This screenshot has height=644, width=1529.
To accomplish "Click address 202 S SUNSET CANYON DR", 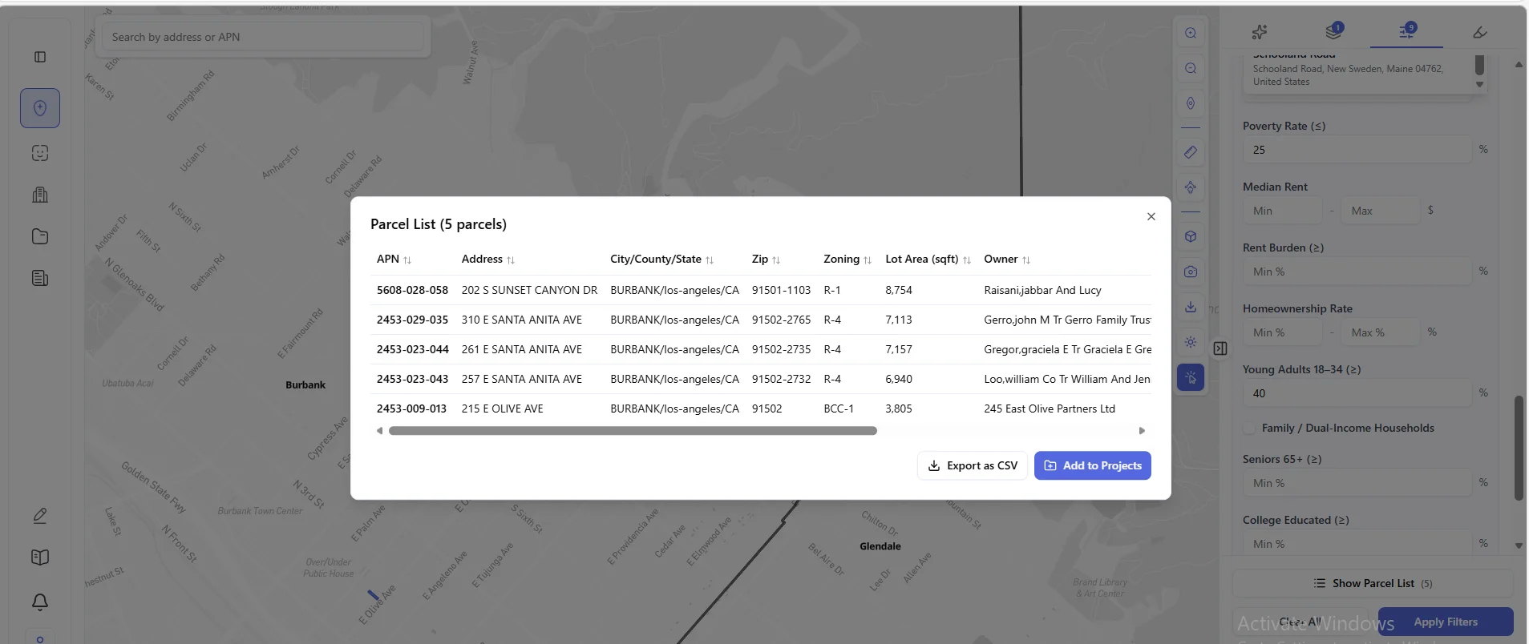I will pos(529,290).
